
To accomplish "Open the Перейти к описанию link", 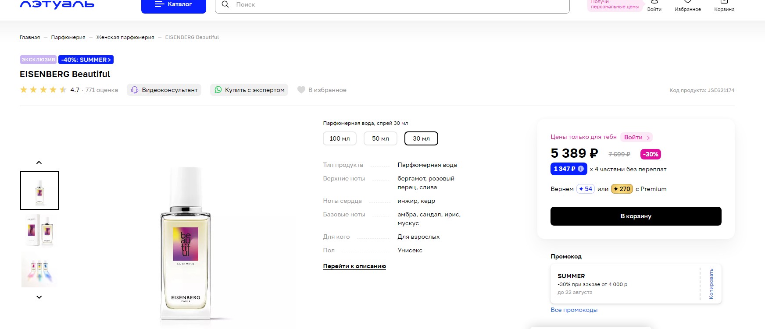I will point(354,266).
